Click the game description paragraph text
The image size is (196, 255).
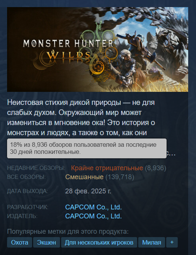81,118
